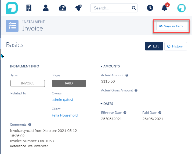192x154 pixels.
Task: Focus the Search input field
Action: (114, 8)
